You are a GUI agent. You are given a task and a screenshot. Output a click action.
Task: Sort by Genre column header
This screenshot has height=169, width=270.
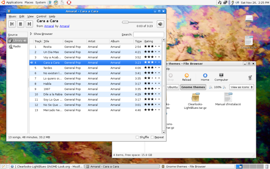pos(75,41)
